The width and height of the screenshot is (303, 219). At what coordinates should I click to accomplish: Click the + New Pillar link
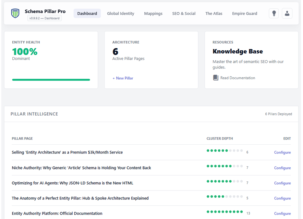123,78
